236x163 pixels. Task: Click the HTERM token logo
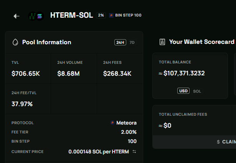pos(32,16)
